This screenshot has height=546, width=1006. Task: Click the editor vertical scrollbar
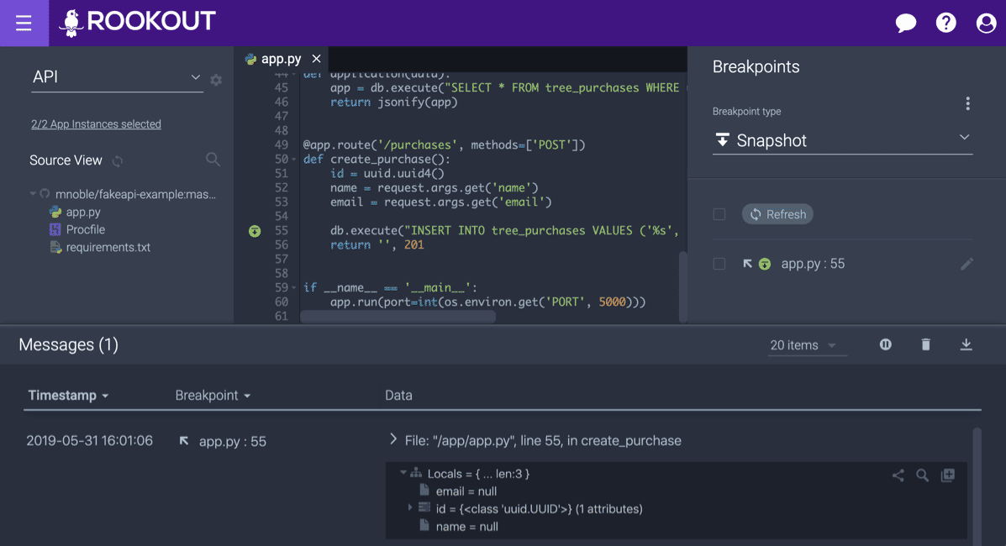(683, 286)
